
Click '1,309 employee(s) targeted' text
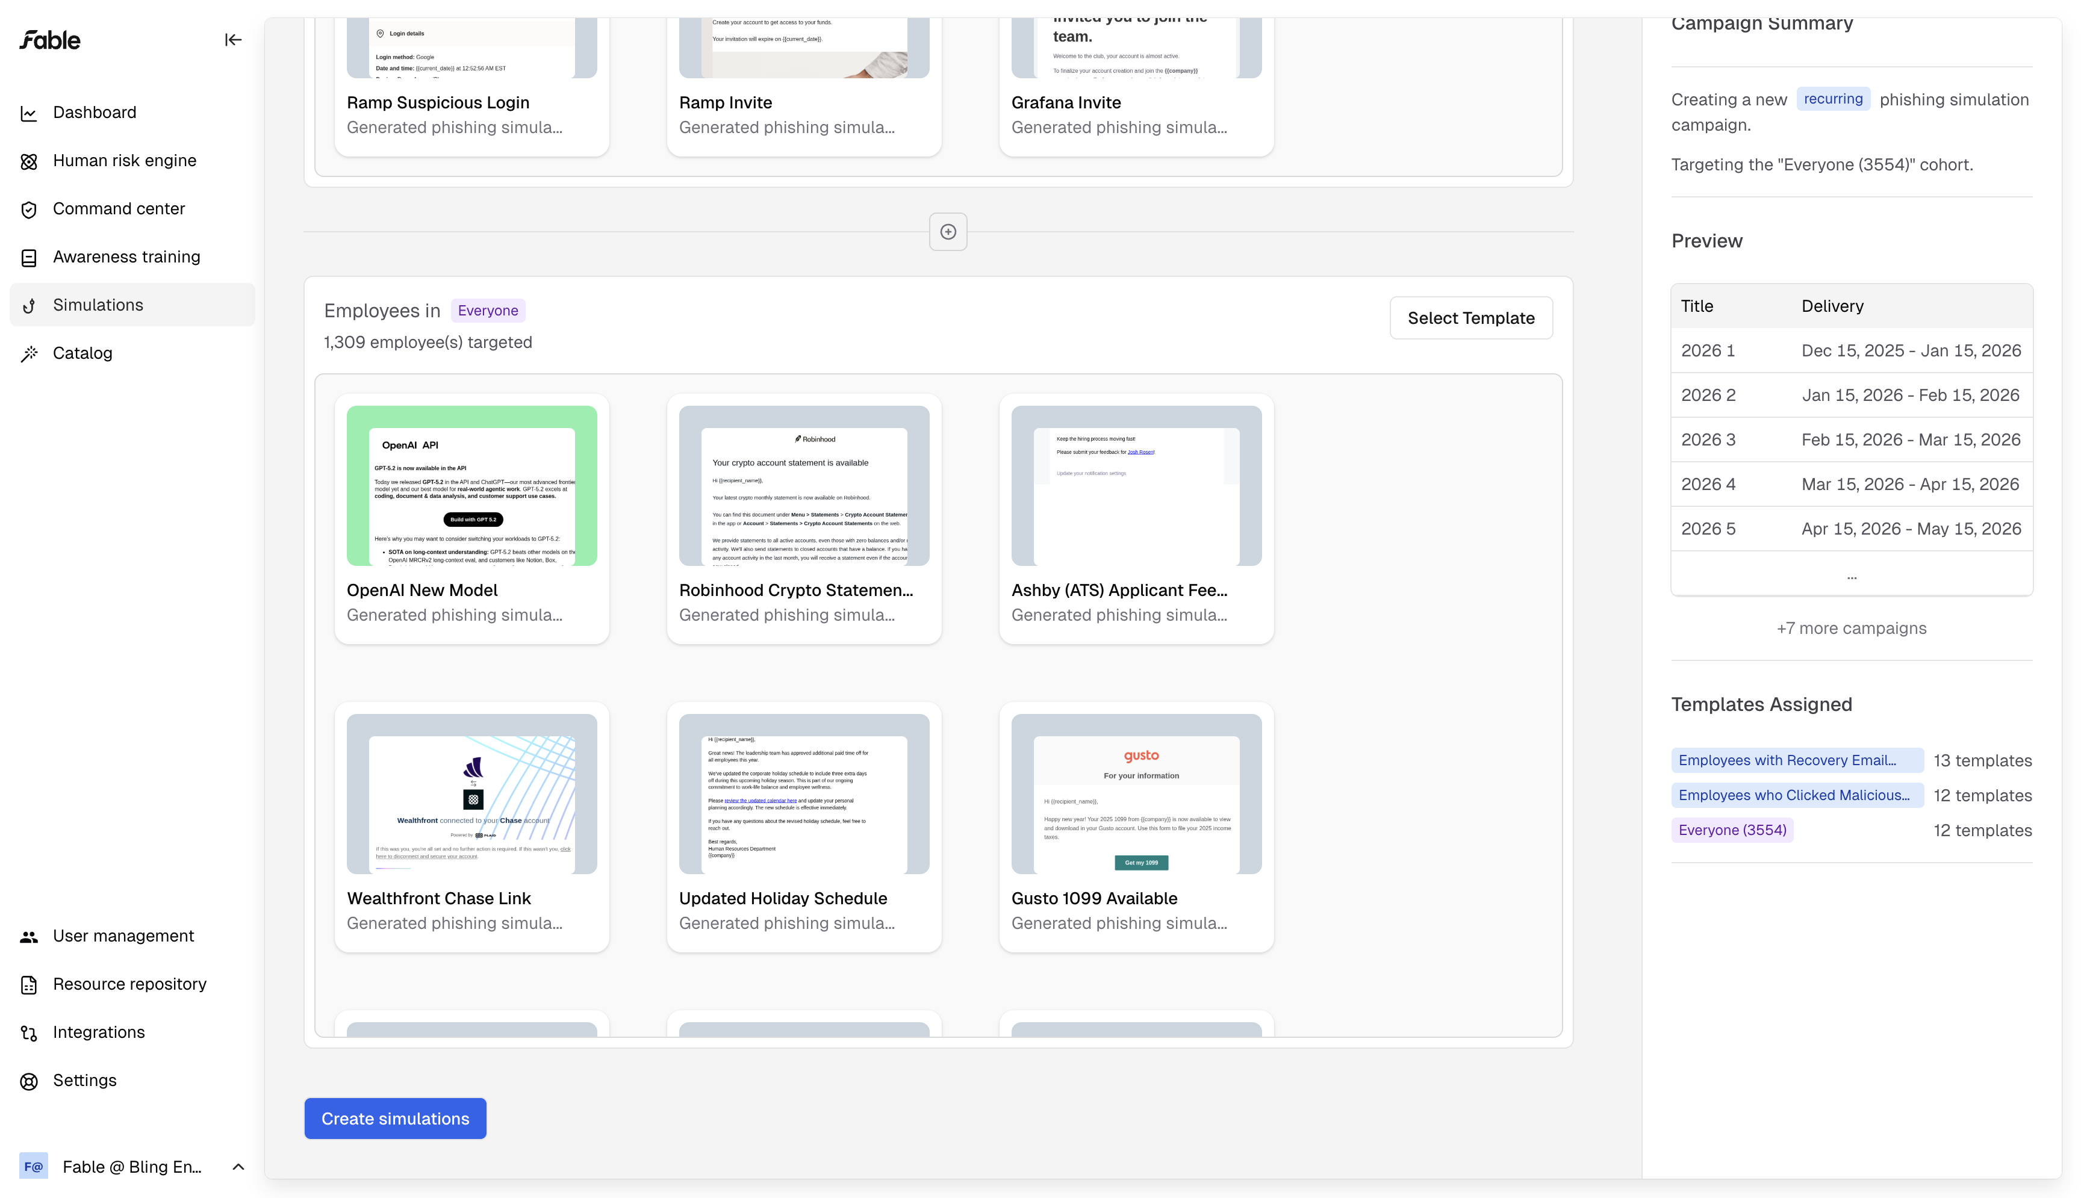click(x=428, y=343)
